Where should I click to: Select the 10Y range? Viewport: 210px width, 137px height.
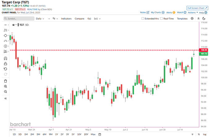click(x=79, y=134)
